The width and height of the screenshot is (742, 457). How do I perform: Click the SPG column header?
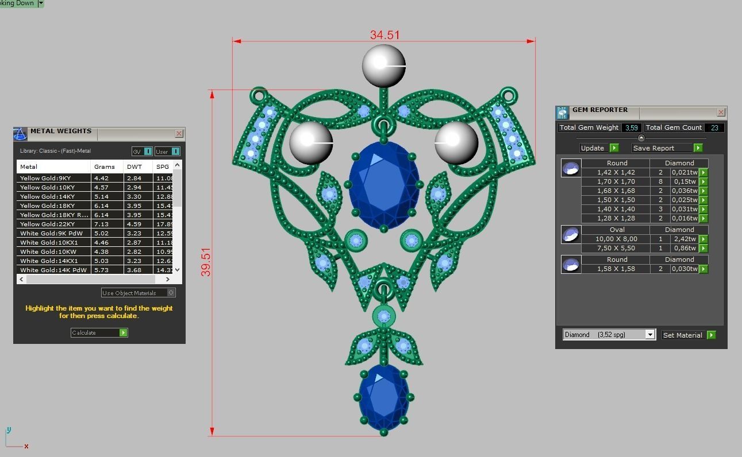163,166
